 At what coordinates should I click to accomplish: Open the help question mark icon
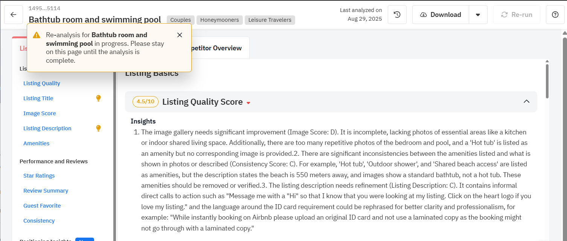tap(555, 15)
